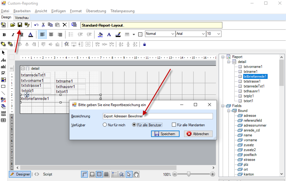Collapse the detail section in designer
Image resolution: width=286 pixels, height=181 pixels.
23,68
